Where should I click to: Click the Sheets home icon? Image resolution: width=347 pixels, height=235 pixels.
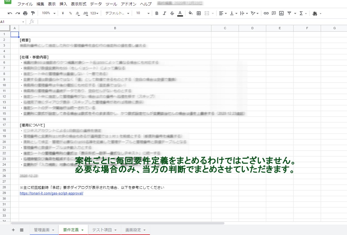(x=8, y=1)
